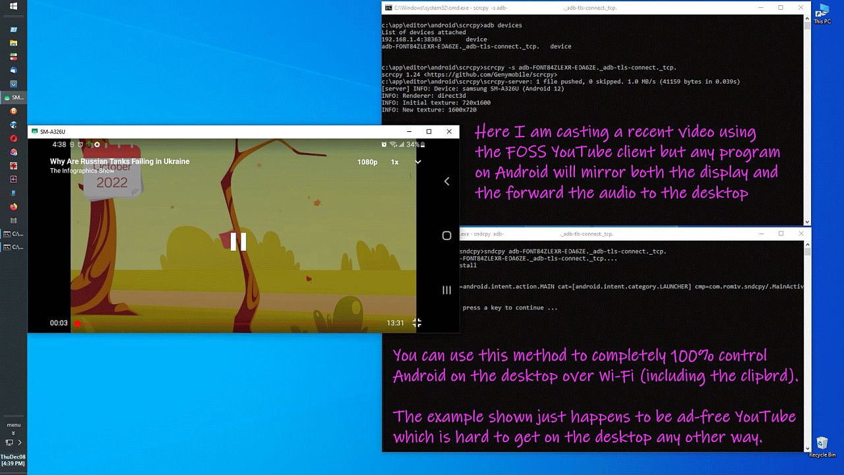The width and height of the screenshot is (844, 475).
Task: Switch to SM scrcpy taskbar entry
Action: (x=13, y=98)
